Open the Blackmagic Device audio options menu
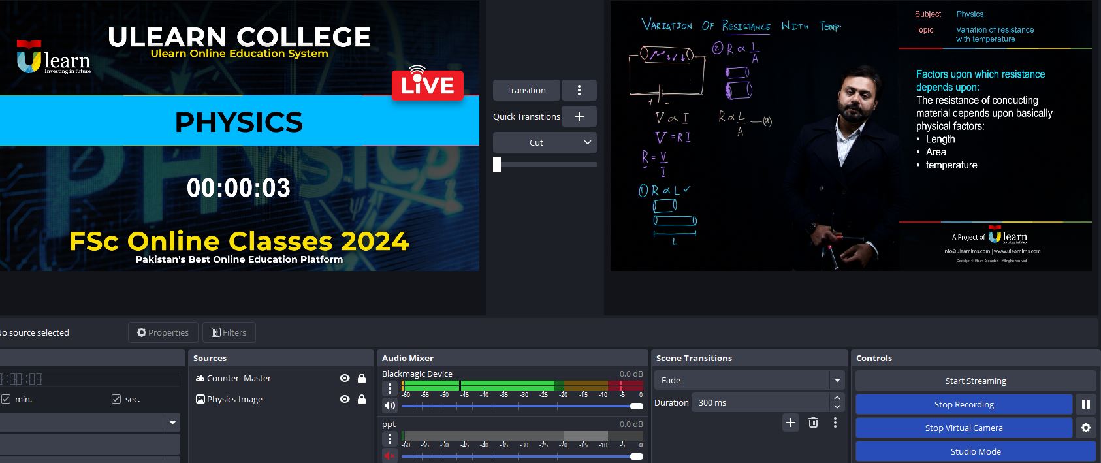The image size is (1101, 463). 390,389
